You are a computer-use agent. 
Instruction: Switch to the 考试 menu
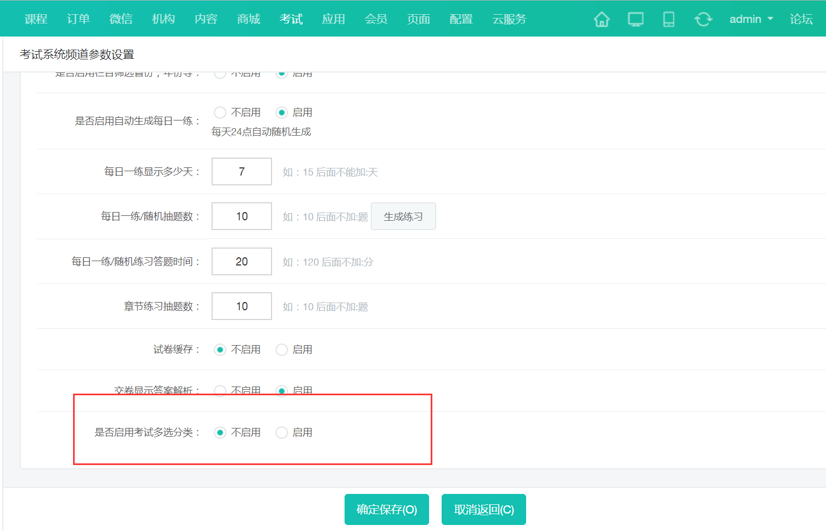291,19
